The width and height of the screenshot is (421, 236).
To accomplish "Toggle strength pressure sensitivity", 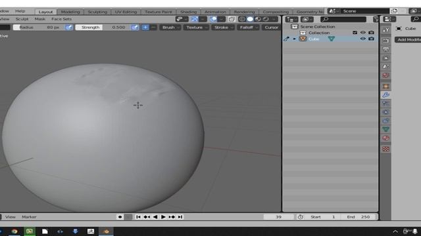I will (x=135, y=28).
